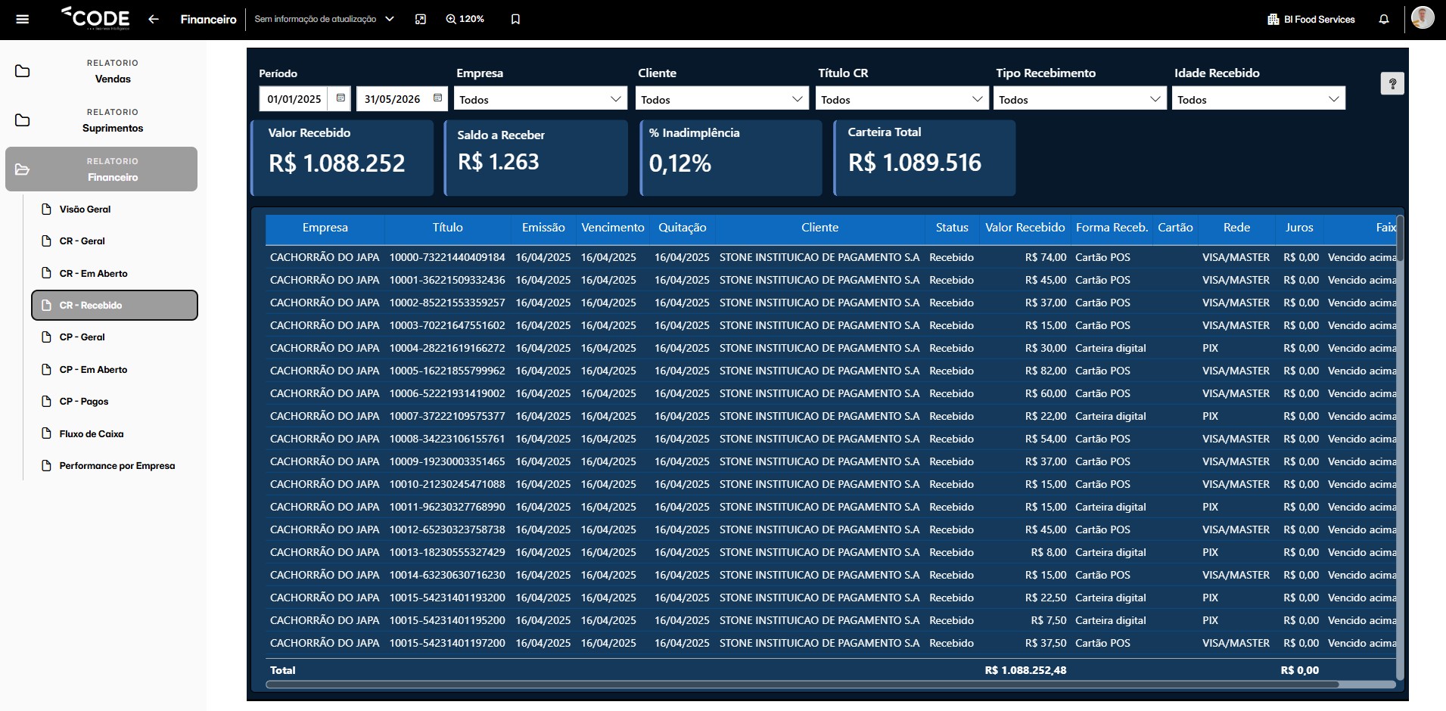Click the table horizontal scrollbar
Viewport: 1446px width, 711px height.
click(x=802, y=685)
